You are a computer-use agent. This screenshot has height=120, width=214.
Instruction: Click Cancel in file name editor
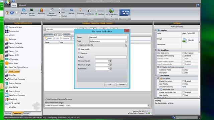(x=122, y=84)
